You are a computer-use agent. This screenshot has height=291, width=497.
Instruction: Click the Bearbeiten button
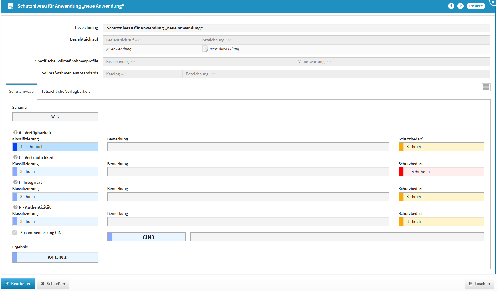tap(18, 284)
